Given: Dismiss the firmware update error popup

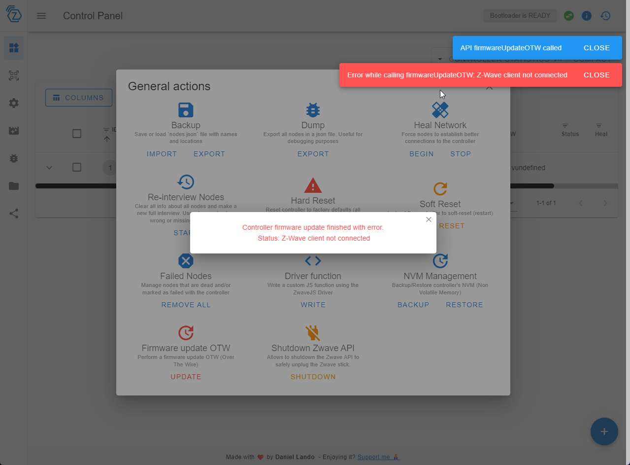Looking at the screenshot, I should point(428,219).
